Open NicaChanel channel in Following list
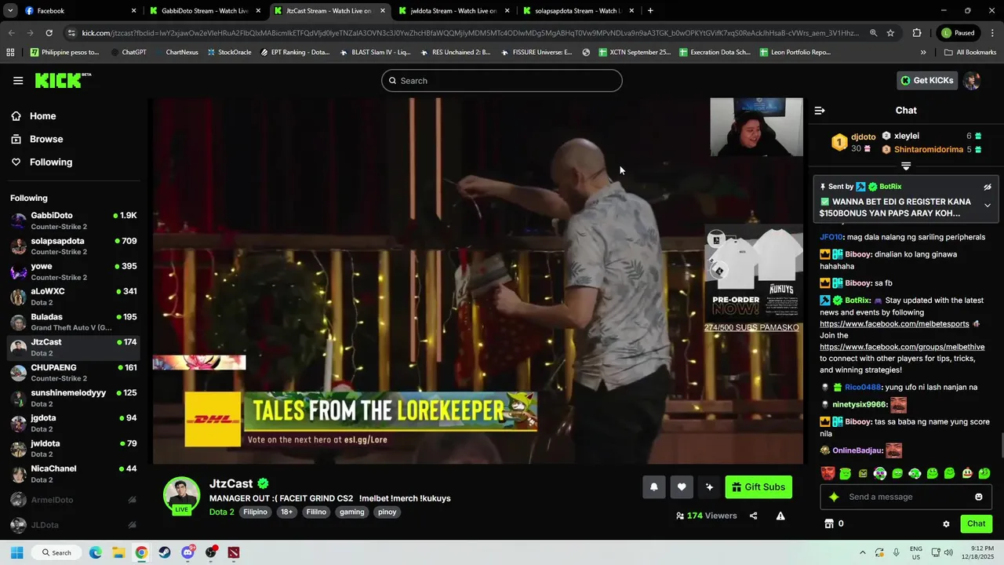This screenshot has height=565, width=1004. click(x=75, y=474)
